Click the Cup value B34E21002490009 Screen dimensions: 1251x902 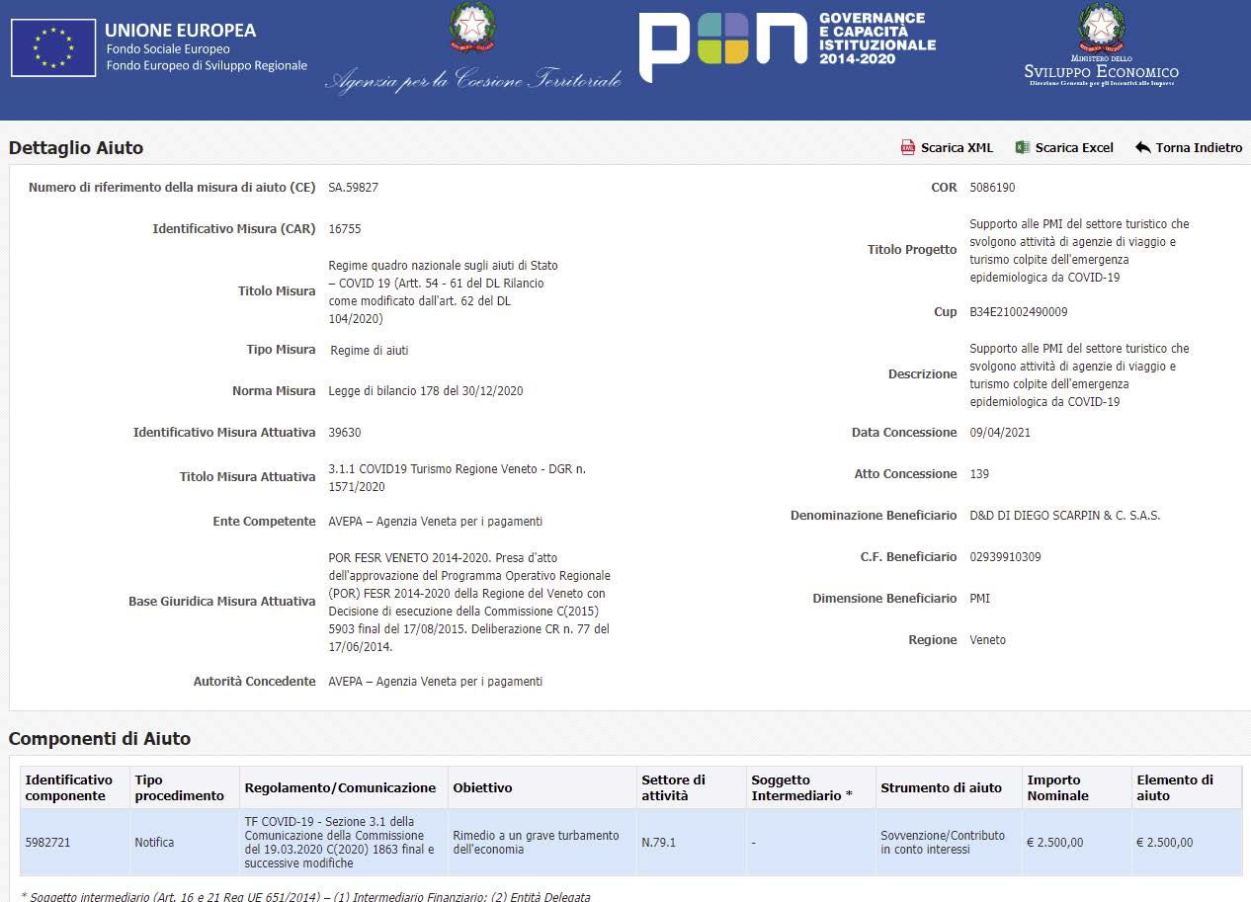pyautogui.click(x=1019, y=312)
